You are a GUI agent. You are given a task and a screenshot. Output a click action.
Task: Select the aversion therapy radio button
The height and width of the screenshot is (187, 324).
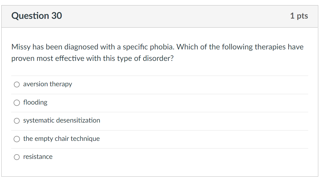tap(17, 85)
